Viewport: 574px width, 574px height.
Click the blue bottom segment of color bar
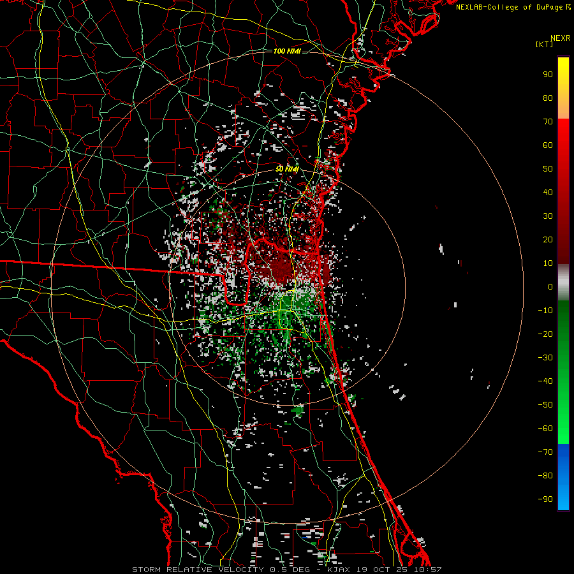pyautogui.click(x=563, y=477)
